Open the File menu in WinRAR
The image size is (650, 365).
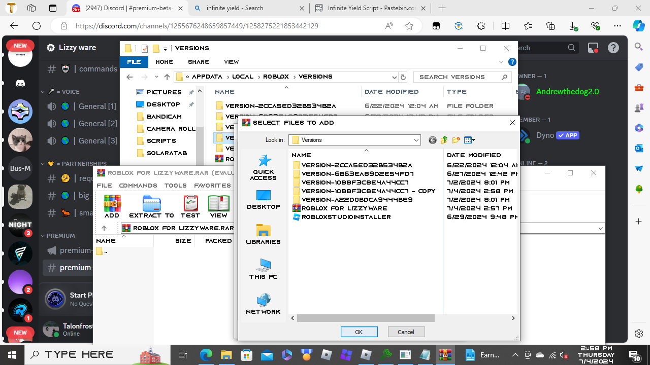click(104, 186)
